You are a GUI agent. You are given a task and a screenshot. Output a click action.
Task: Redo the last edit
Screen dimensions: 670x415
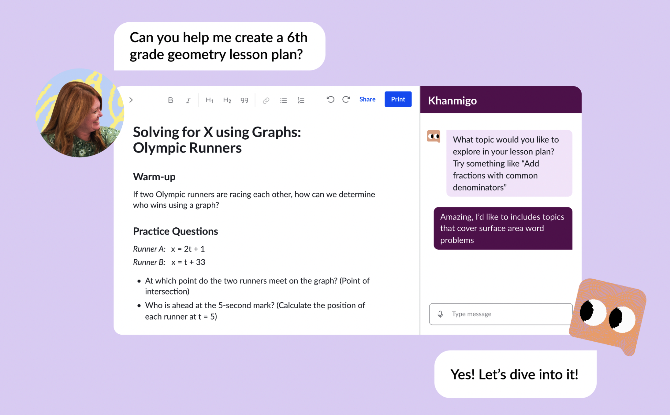click(x=346, y=99)
